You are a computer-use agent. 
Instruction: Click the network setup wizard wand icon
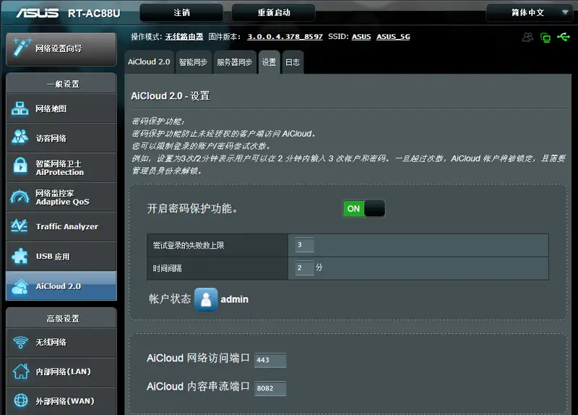[22, 47]
